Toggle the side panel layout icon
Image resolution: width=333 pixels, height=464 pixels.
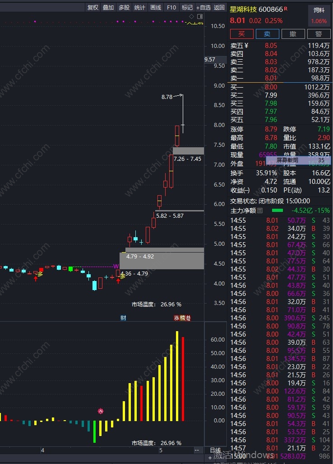pyautogui.click(x=200, y=16)
